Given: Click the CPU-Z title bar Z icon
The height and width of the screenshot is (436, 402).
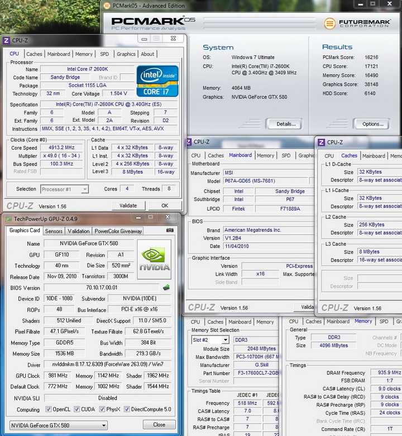Looking at the screenshot, I should [6, 40].
